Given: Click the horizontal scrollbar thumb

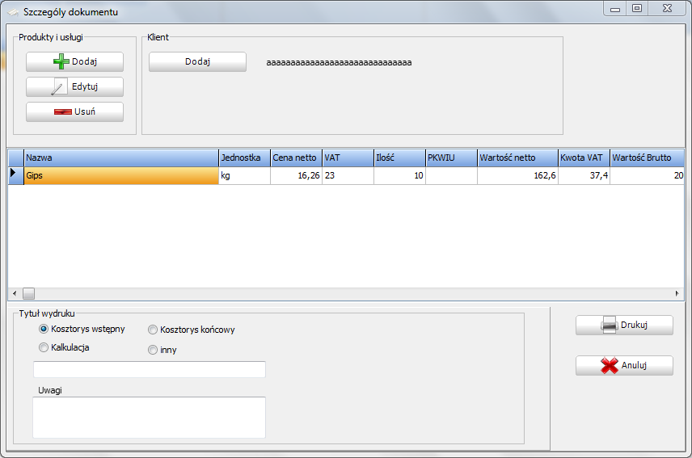Looking at the screenshot, I should (28, 293).
